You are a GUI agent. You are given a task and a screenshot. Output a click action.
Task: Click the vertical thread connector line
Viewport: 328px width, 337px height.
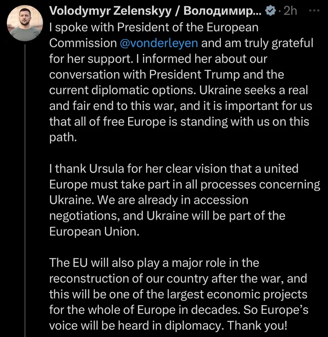[x=25, y=190]
